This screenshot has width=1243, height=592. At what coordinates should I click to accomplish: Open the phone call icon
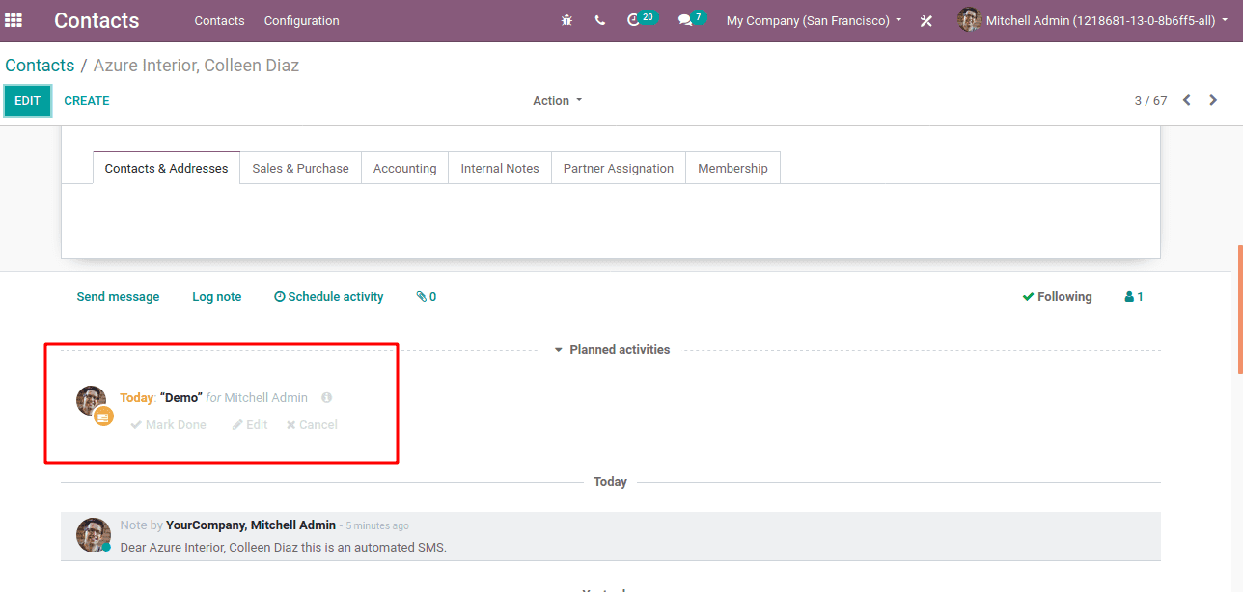600,20
